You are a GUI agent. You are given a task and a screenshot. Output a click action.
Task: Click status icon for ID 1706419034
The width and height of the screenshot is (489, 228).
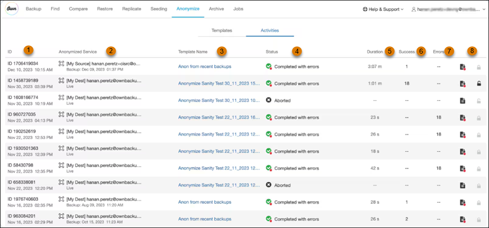tap(268, 66)
